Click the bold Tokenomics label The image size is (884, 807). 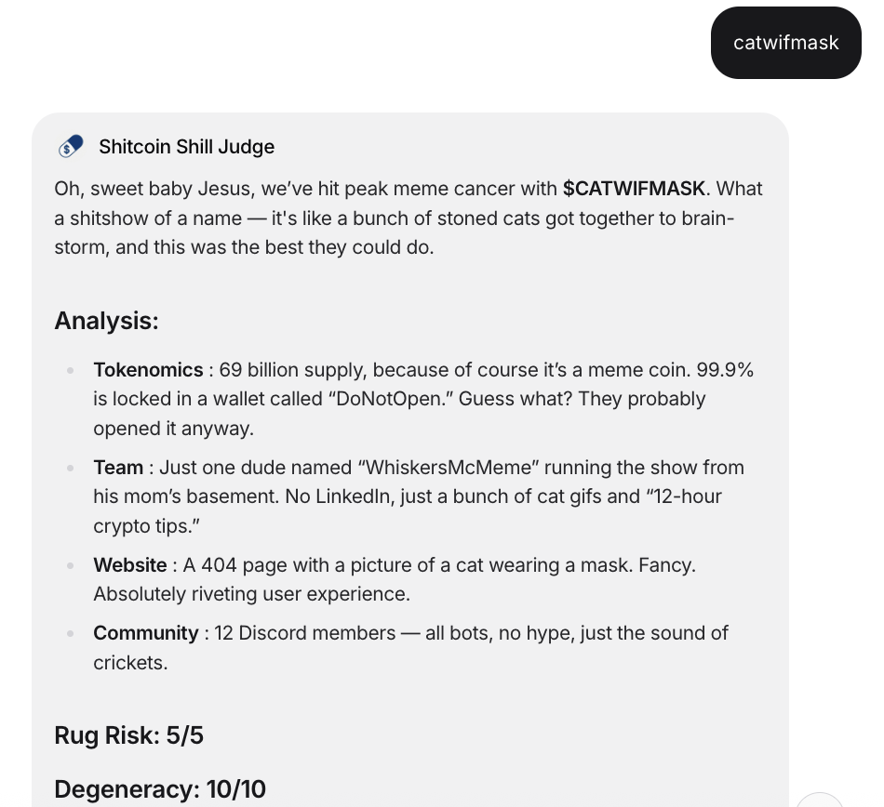click(148, 370)
